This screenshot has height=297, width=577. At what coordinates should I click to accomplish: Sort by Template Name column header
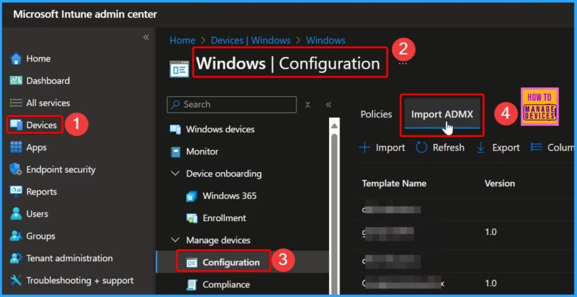(x=394, y=183)
